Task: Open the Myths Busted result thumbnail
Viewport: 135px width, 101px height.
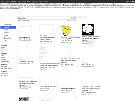Action: click(x=86, y=79)
